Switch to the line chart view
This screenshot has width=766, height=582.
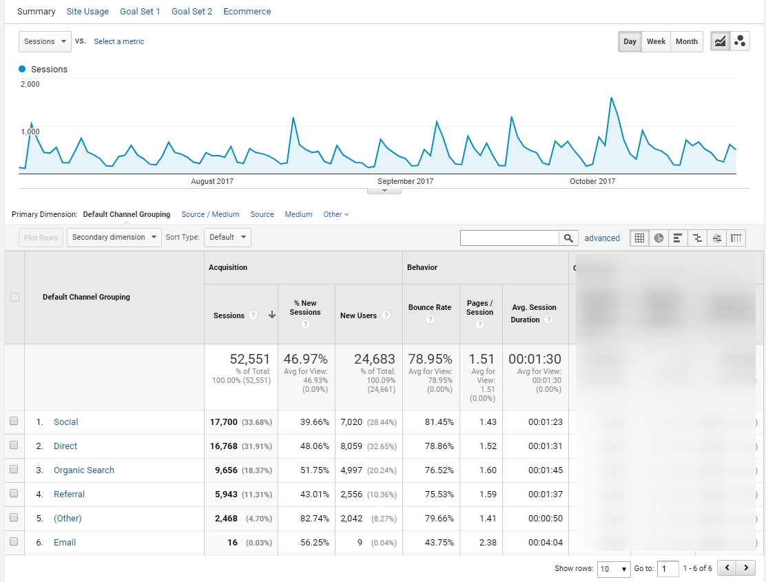tap(720, 41)
